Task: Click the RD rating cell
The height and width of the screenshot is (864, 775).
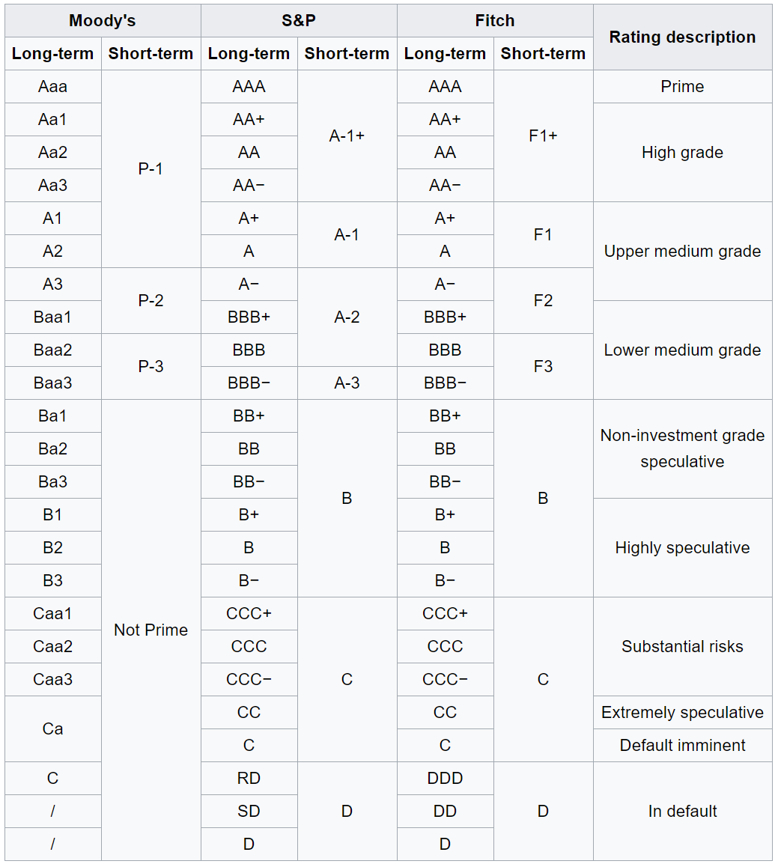Action: (249, 779)
